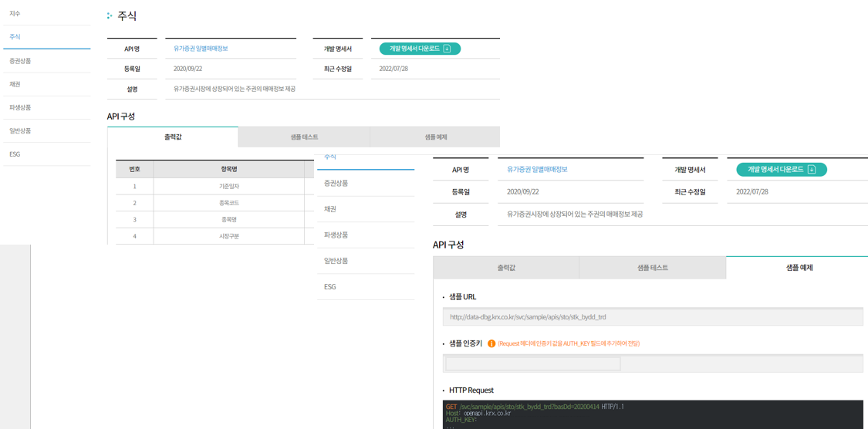Screen dimensions: 868x429
Task: Select 주식 in the background page sidebar
Action: pyautogui.click(x=46, y=36)
